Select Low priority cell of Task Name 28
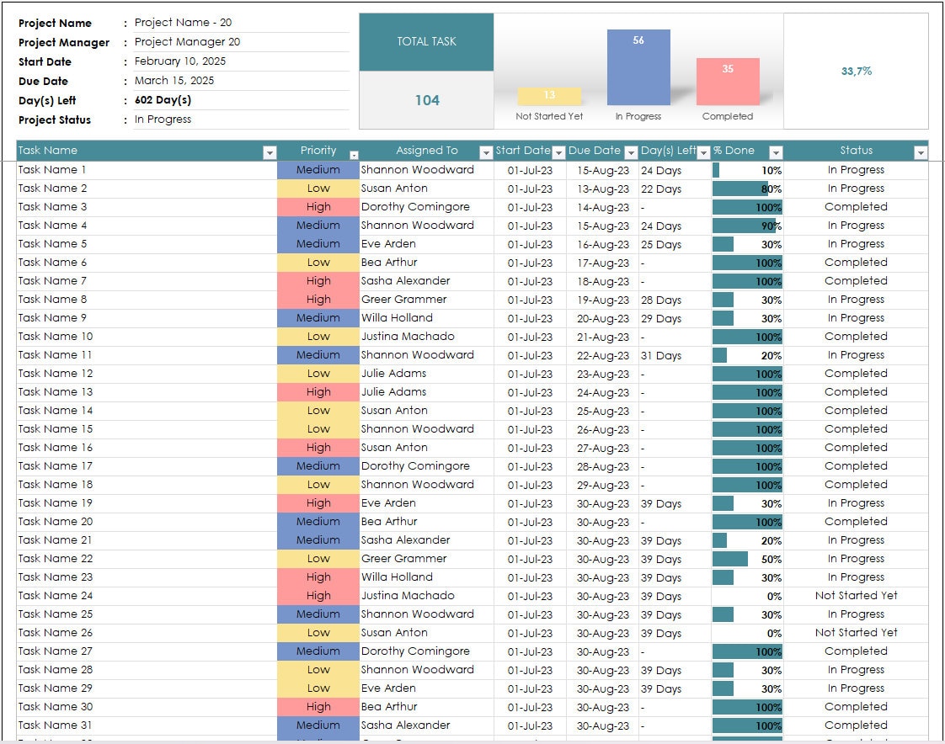The height and width of the screenshot is (744, 945). (318, 670)
